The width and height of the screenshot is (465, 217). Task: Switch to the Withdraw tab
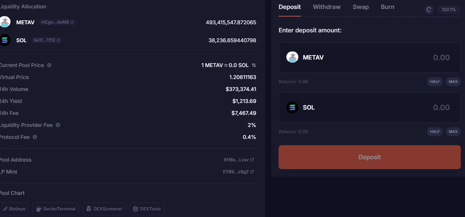(326, 7)
